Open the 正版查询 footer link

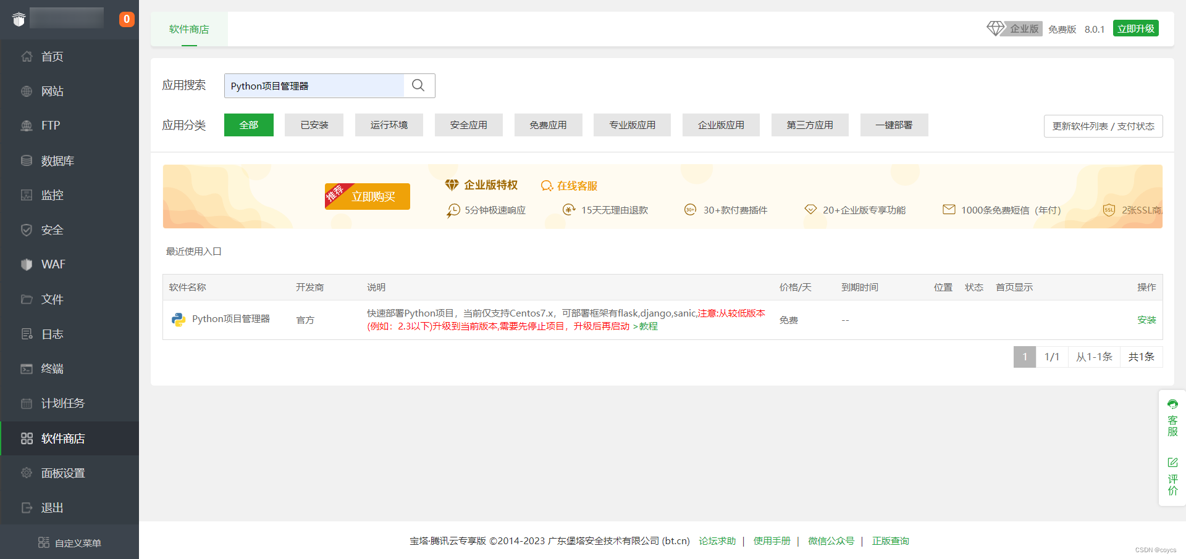click(x=890, y=540)
